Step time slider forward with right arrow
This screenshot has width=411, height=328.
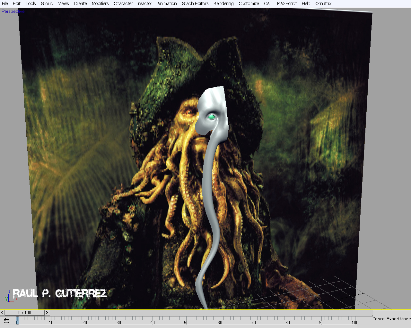tap(47, 313)
